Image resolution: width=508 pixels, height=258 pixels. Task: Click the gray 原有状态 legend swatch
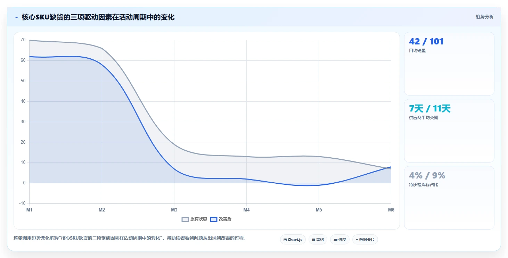(x=185, y=219)
